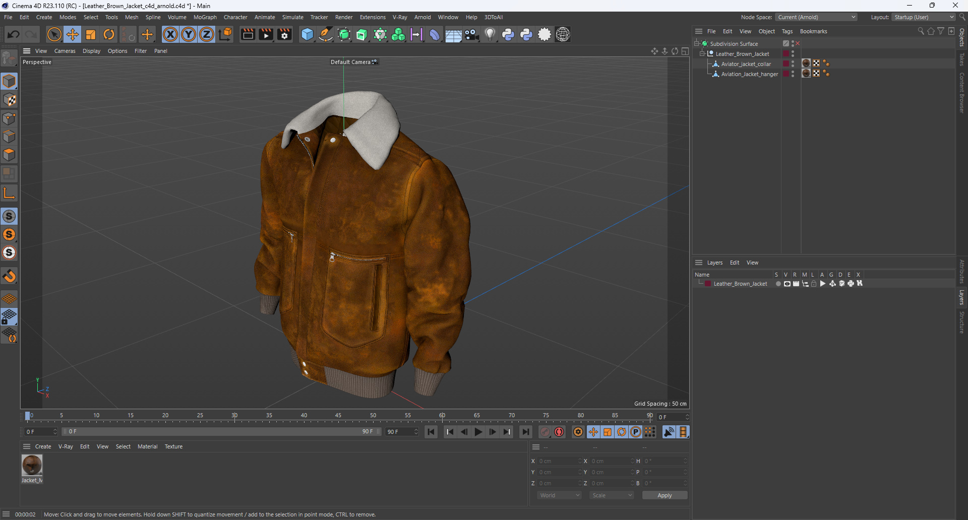Add a Cube primitive object

click(307, 34)
